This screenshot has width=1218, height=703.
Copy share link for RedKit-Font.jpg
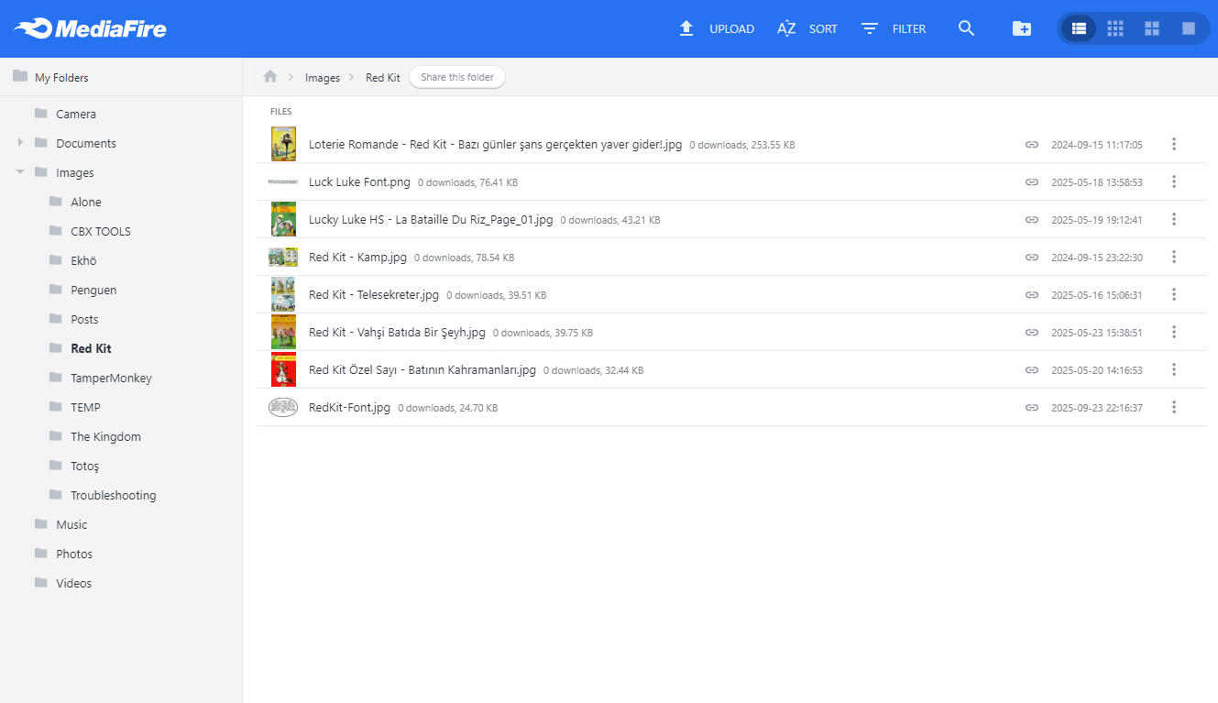click(x=1032, y=408)
